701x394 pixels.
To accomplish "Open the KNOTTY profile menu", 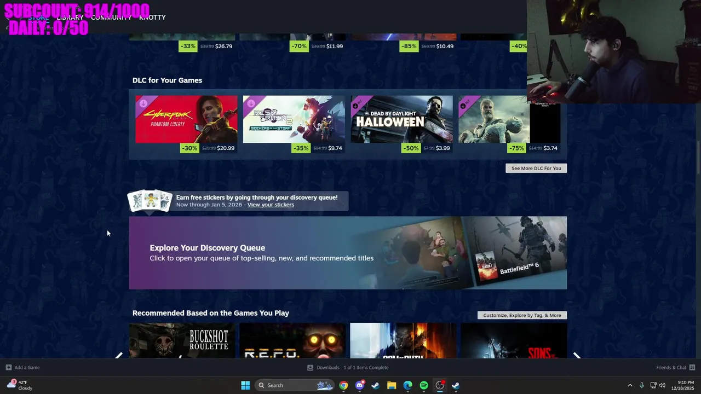I will point(152,18).
